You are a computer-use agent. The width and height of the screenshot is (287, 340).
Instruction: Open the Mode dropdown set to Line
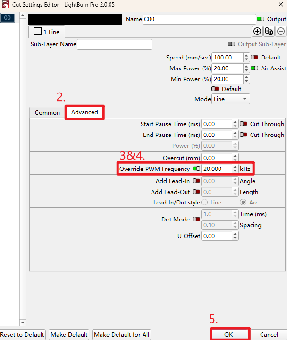point(231,99)
